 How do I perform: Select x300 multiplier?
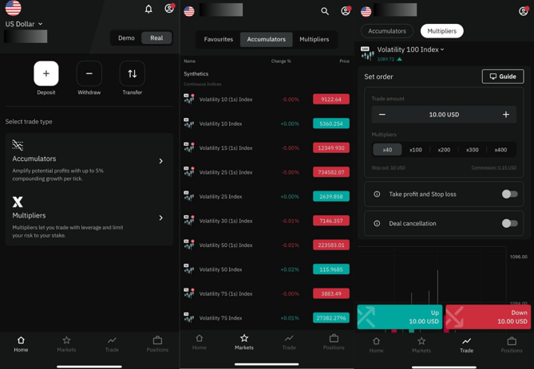473,150
